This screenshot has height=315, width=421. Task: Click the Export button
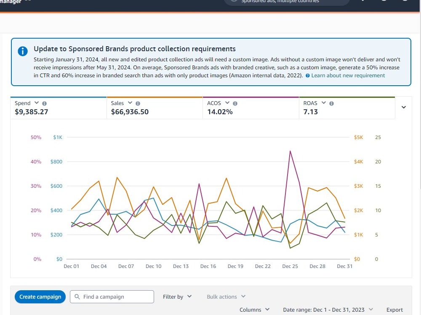coord(394,310)
